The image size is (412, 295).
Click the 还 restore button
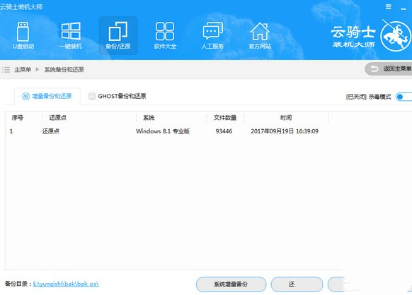coord(297,284)
